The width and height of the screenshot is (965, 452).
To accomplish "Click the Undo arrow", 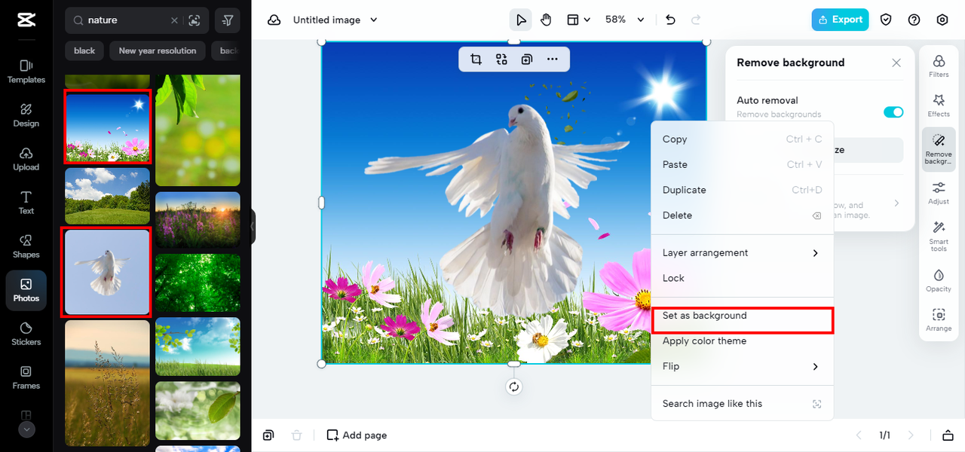I will [x=670, y=20].
